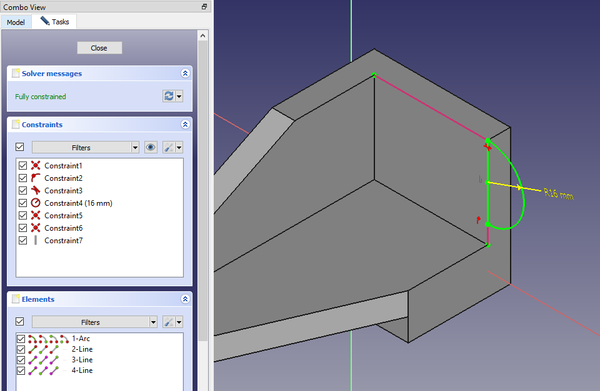Click the Constraint7 vertical icon
This screenshot has height=391, width=600.
click(36, 241)
